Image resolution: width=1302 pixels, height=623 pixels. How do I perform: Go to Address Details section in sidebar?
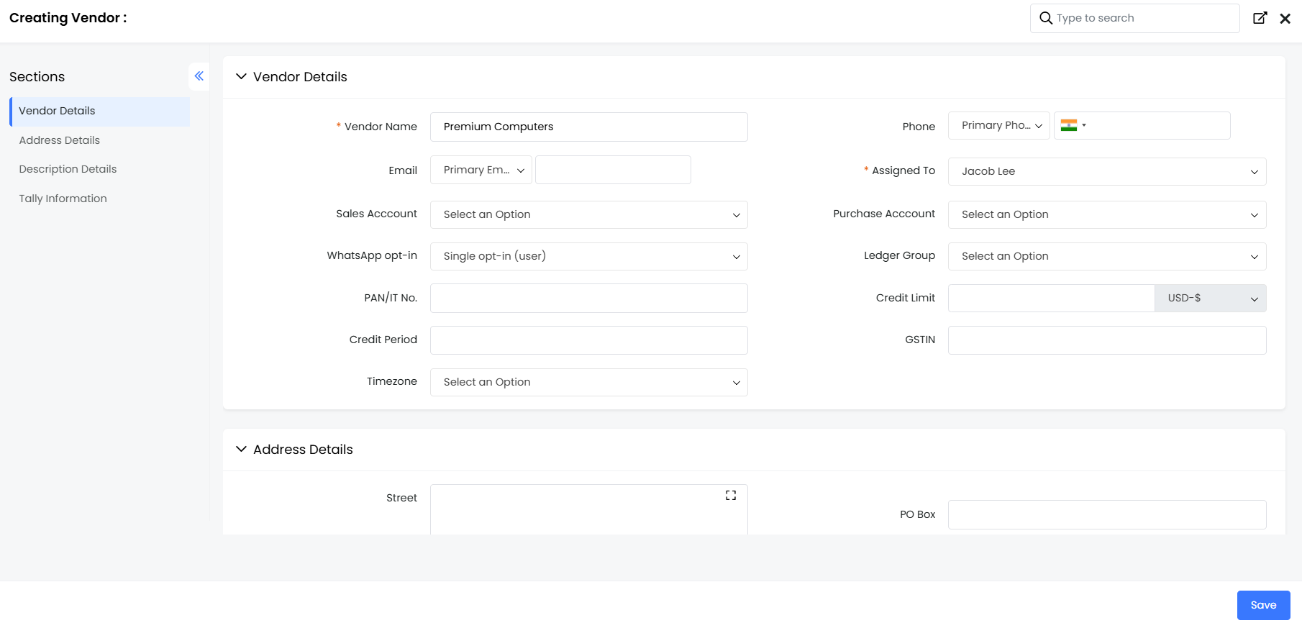60,140
